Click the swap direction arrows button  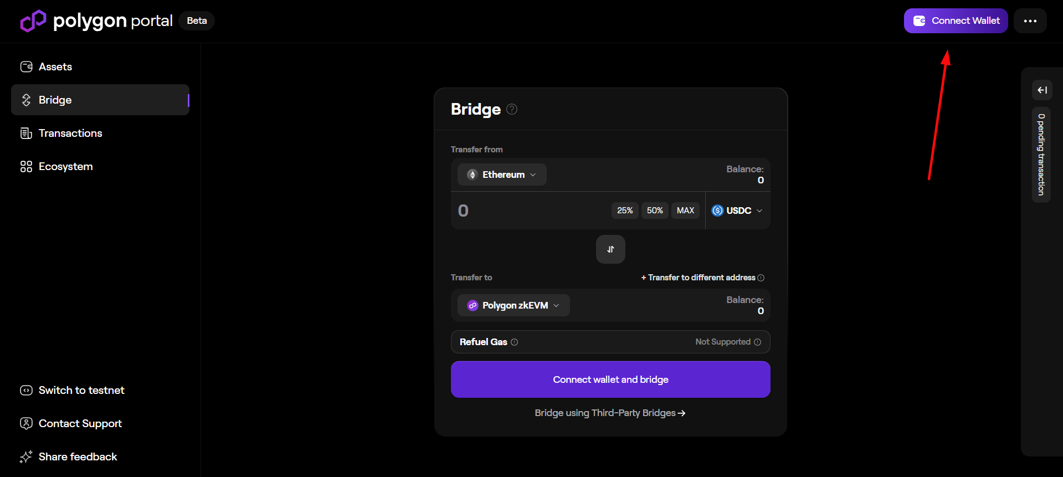click(610, 249)
